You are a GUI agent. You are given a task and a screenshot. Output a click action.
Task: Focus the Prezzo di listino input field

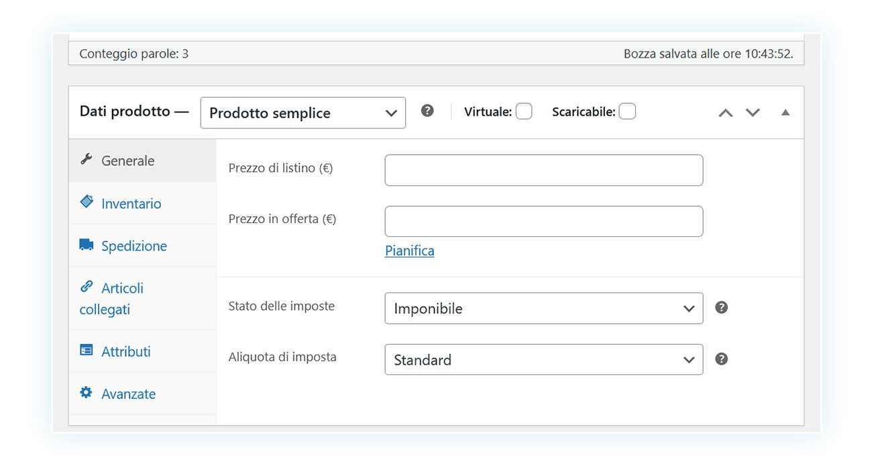click(x=544, y=170)
